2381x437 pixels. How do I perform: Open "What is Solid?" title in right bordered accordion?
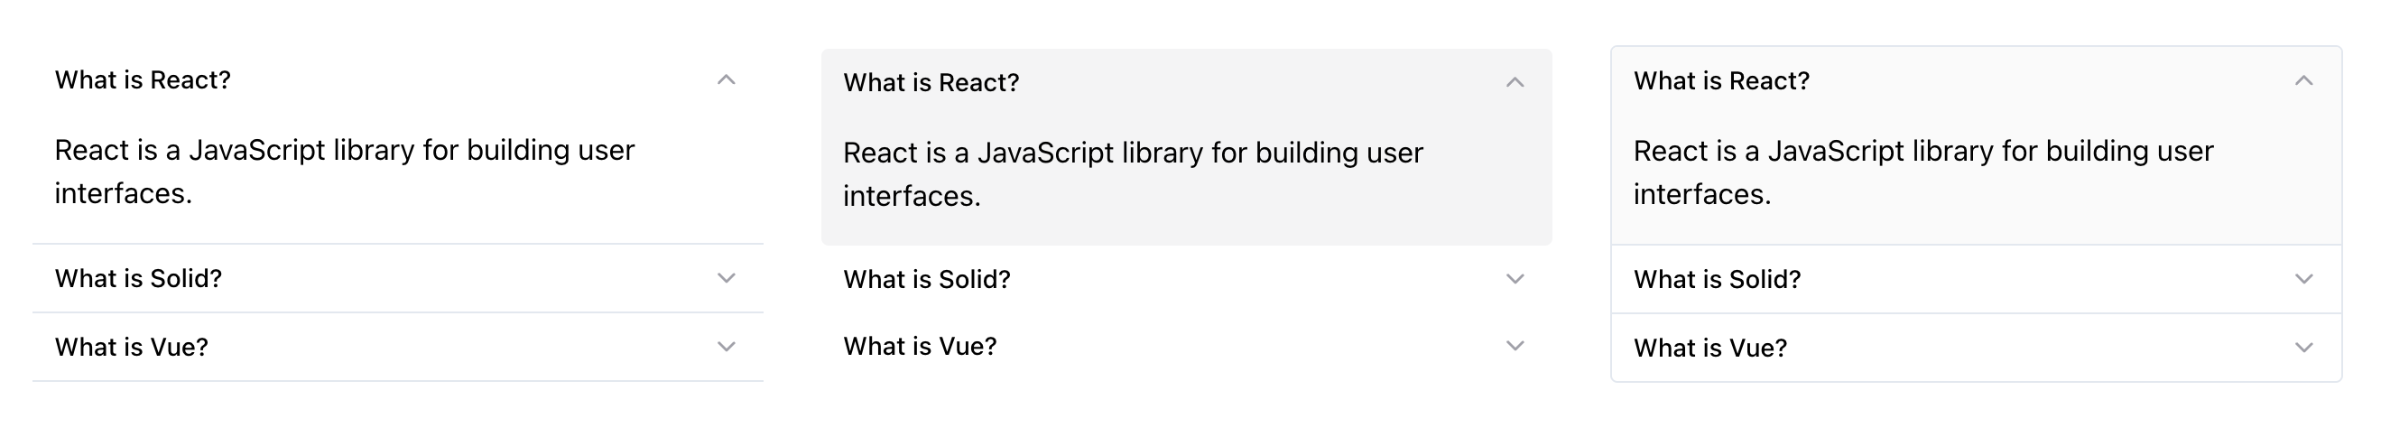click(x=1718, y=279)
